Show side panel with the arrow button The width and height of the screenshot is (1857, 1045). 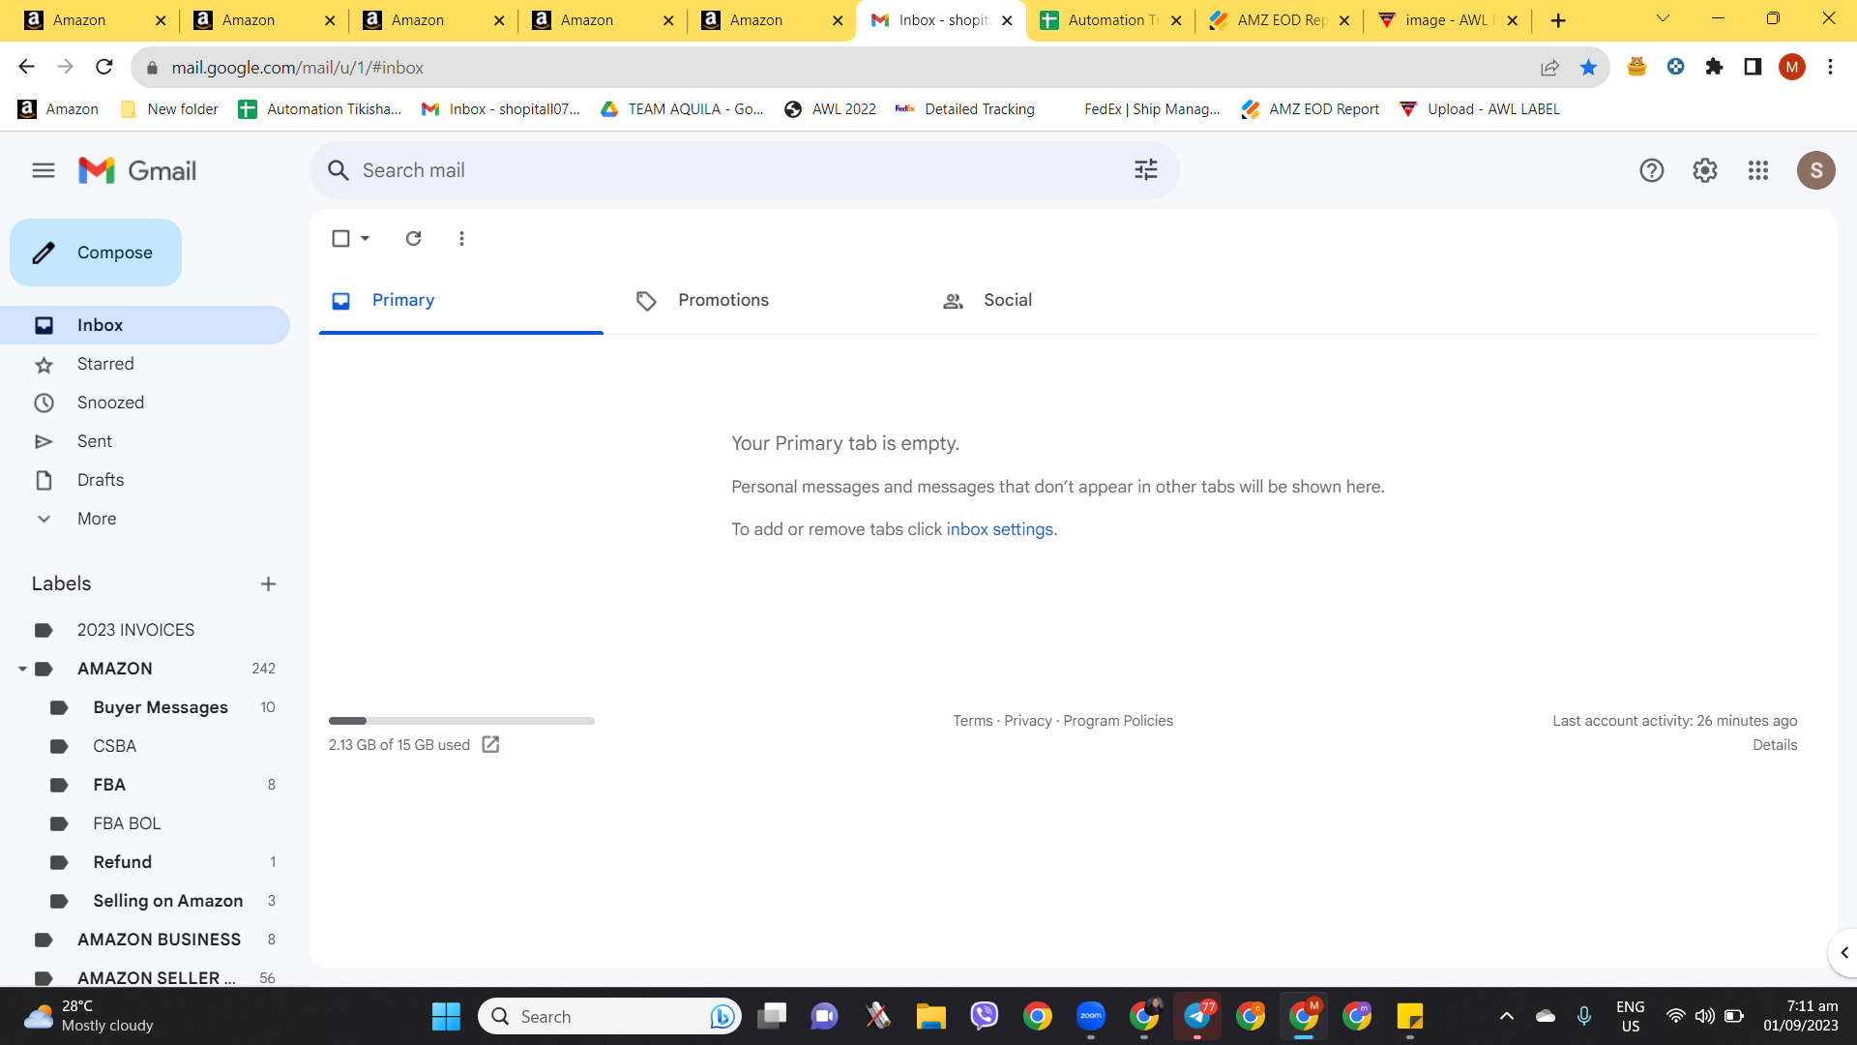click(1843, 953)
